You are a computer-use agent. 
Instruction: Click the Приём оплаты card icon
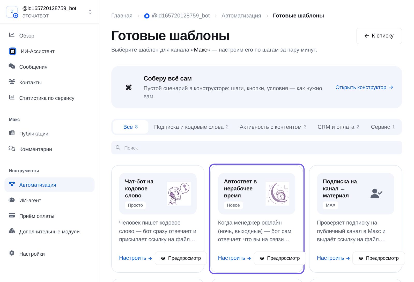(x=12, y=215)
